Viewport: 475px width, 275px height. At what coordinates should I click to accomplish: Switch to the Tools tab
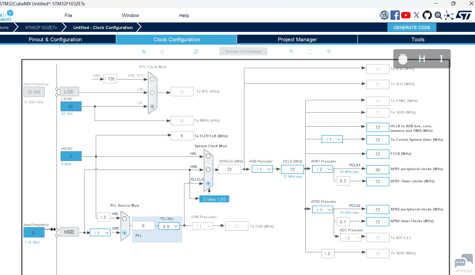(418, 40)
